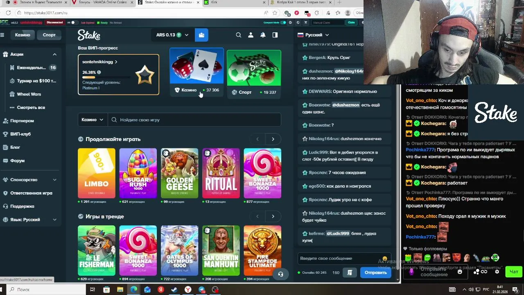The image size is (524, 295).
Task: Toggle Compact Mode switch
Action: coord(283,23)
